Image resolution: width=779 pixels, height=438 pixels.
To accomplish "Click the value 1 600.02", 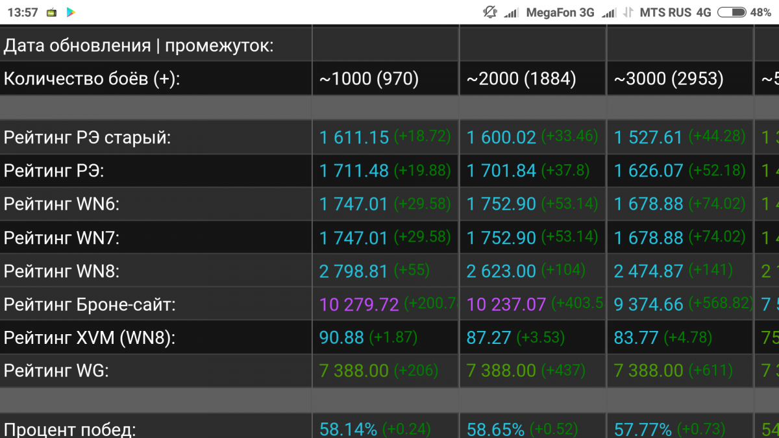I will pos(501,138).
